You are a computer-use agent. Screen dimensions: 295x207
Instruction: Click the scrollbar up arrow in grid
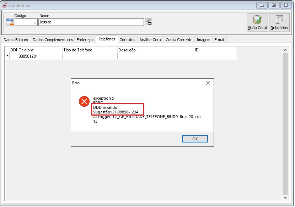point(285,51)
